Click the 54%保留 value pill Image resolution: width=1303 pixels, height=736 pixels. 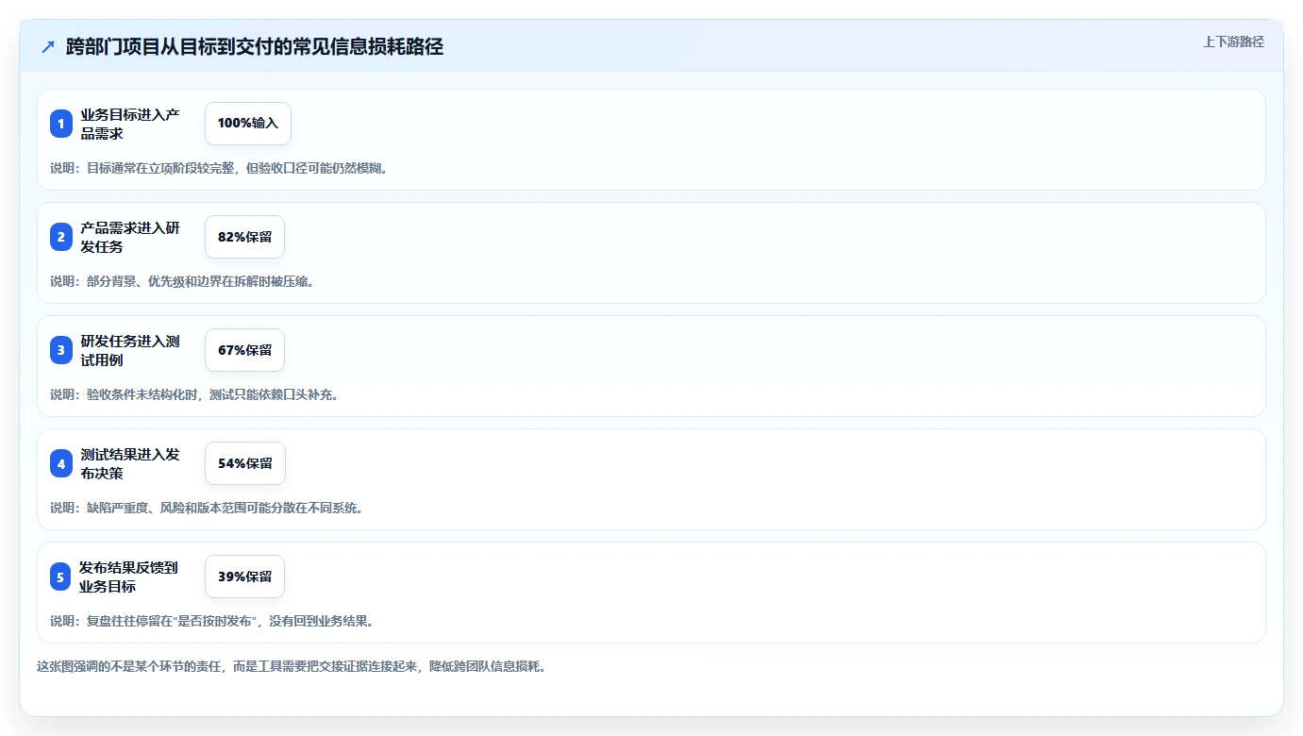[245, 463]
